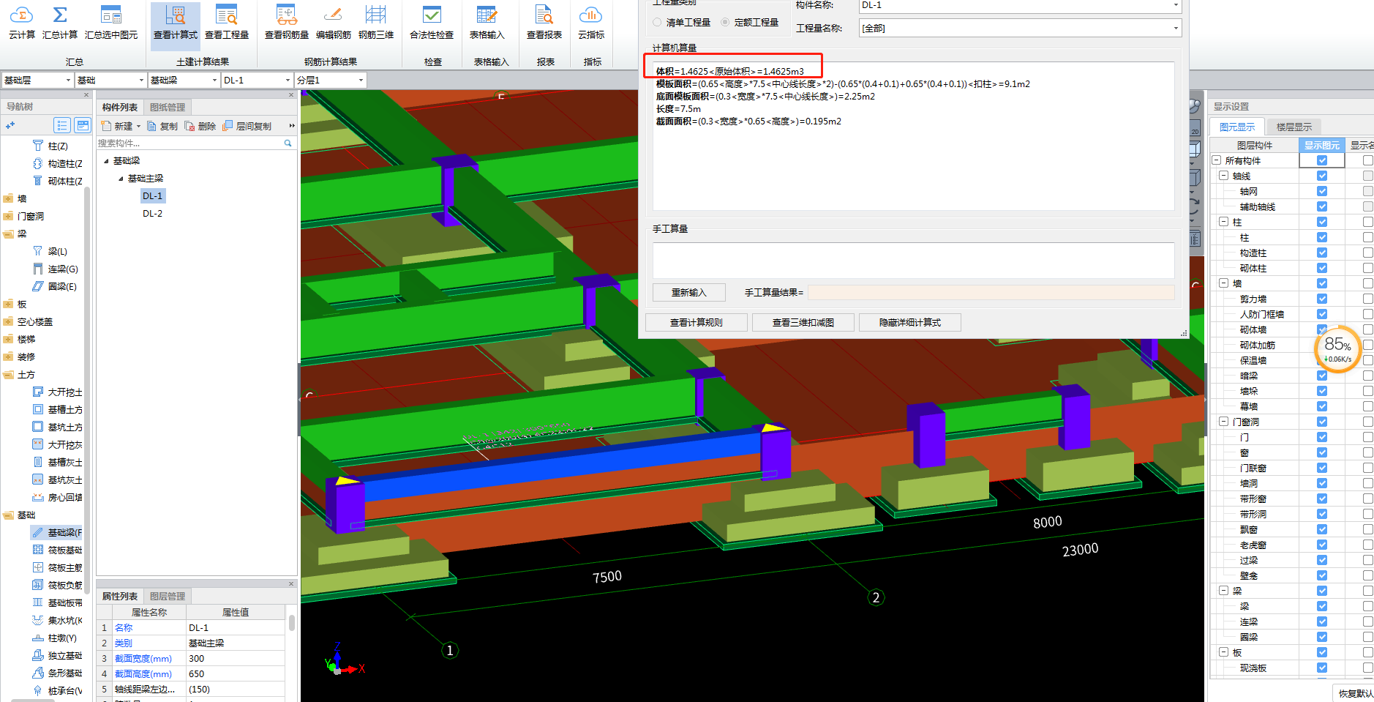Screen dimensions: 1374x702
Task: Open 工程量名称 [全部] combo box
Action: tap(1021, 28)
